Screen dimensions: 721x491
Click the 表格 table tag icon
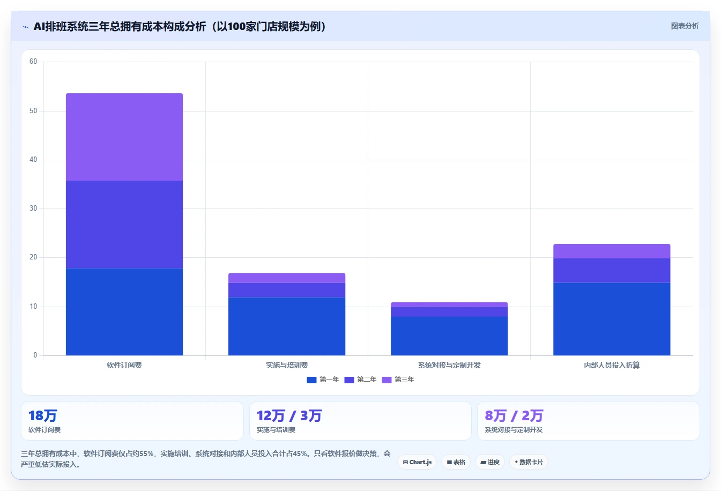(x=449, y=462)
